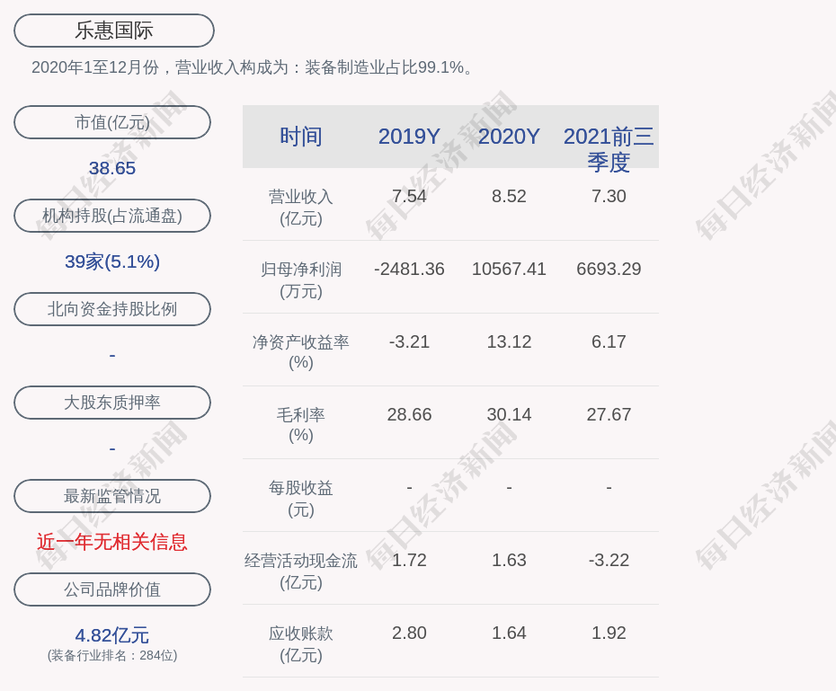
Task: Select the return on equity value 13.12
Action: coord(509,341)
